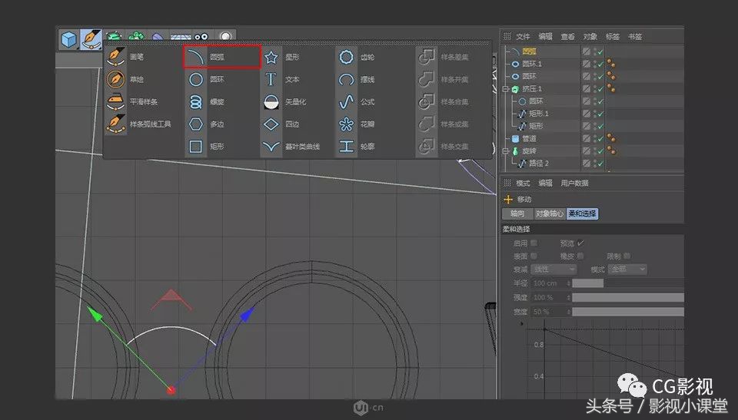Add a 轮廓 profile spline
Image resolution: width=738 pixels, height=420 pixels.
(x=356, y=147)
